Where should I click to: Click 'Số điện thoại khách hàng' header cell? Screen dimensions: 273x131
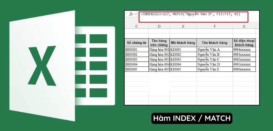[244, 43]
